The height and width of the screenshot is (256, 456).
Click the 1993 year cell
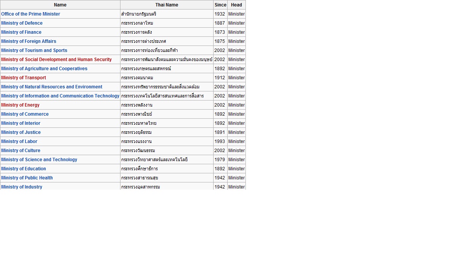220,141
